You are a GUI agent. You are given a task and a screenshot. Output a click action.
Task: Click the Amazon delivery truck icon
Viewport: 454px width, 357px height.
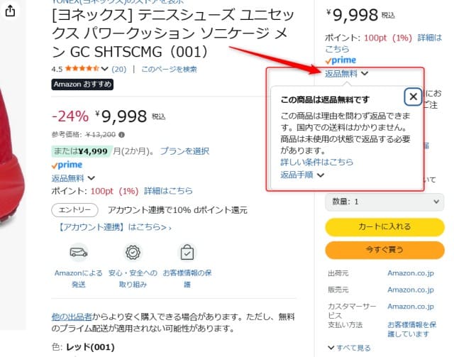pos(79,252)
